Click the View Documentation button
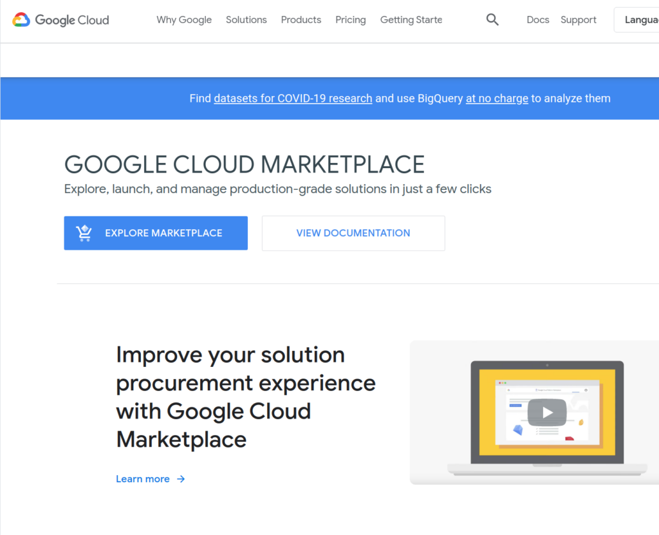Image resolution: width=659 pixels, height=535 pixels. 353,234
